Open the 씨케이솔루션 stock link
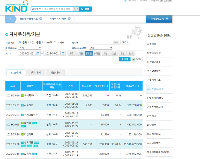The image size is (200, 159). pyautogui.click(x=31, y=115)
